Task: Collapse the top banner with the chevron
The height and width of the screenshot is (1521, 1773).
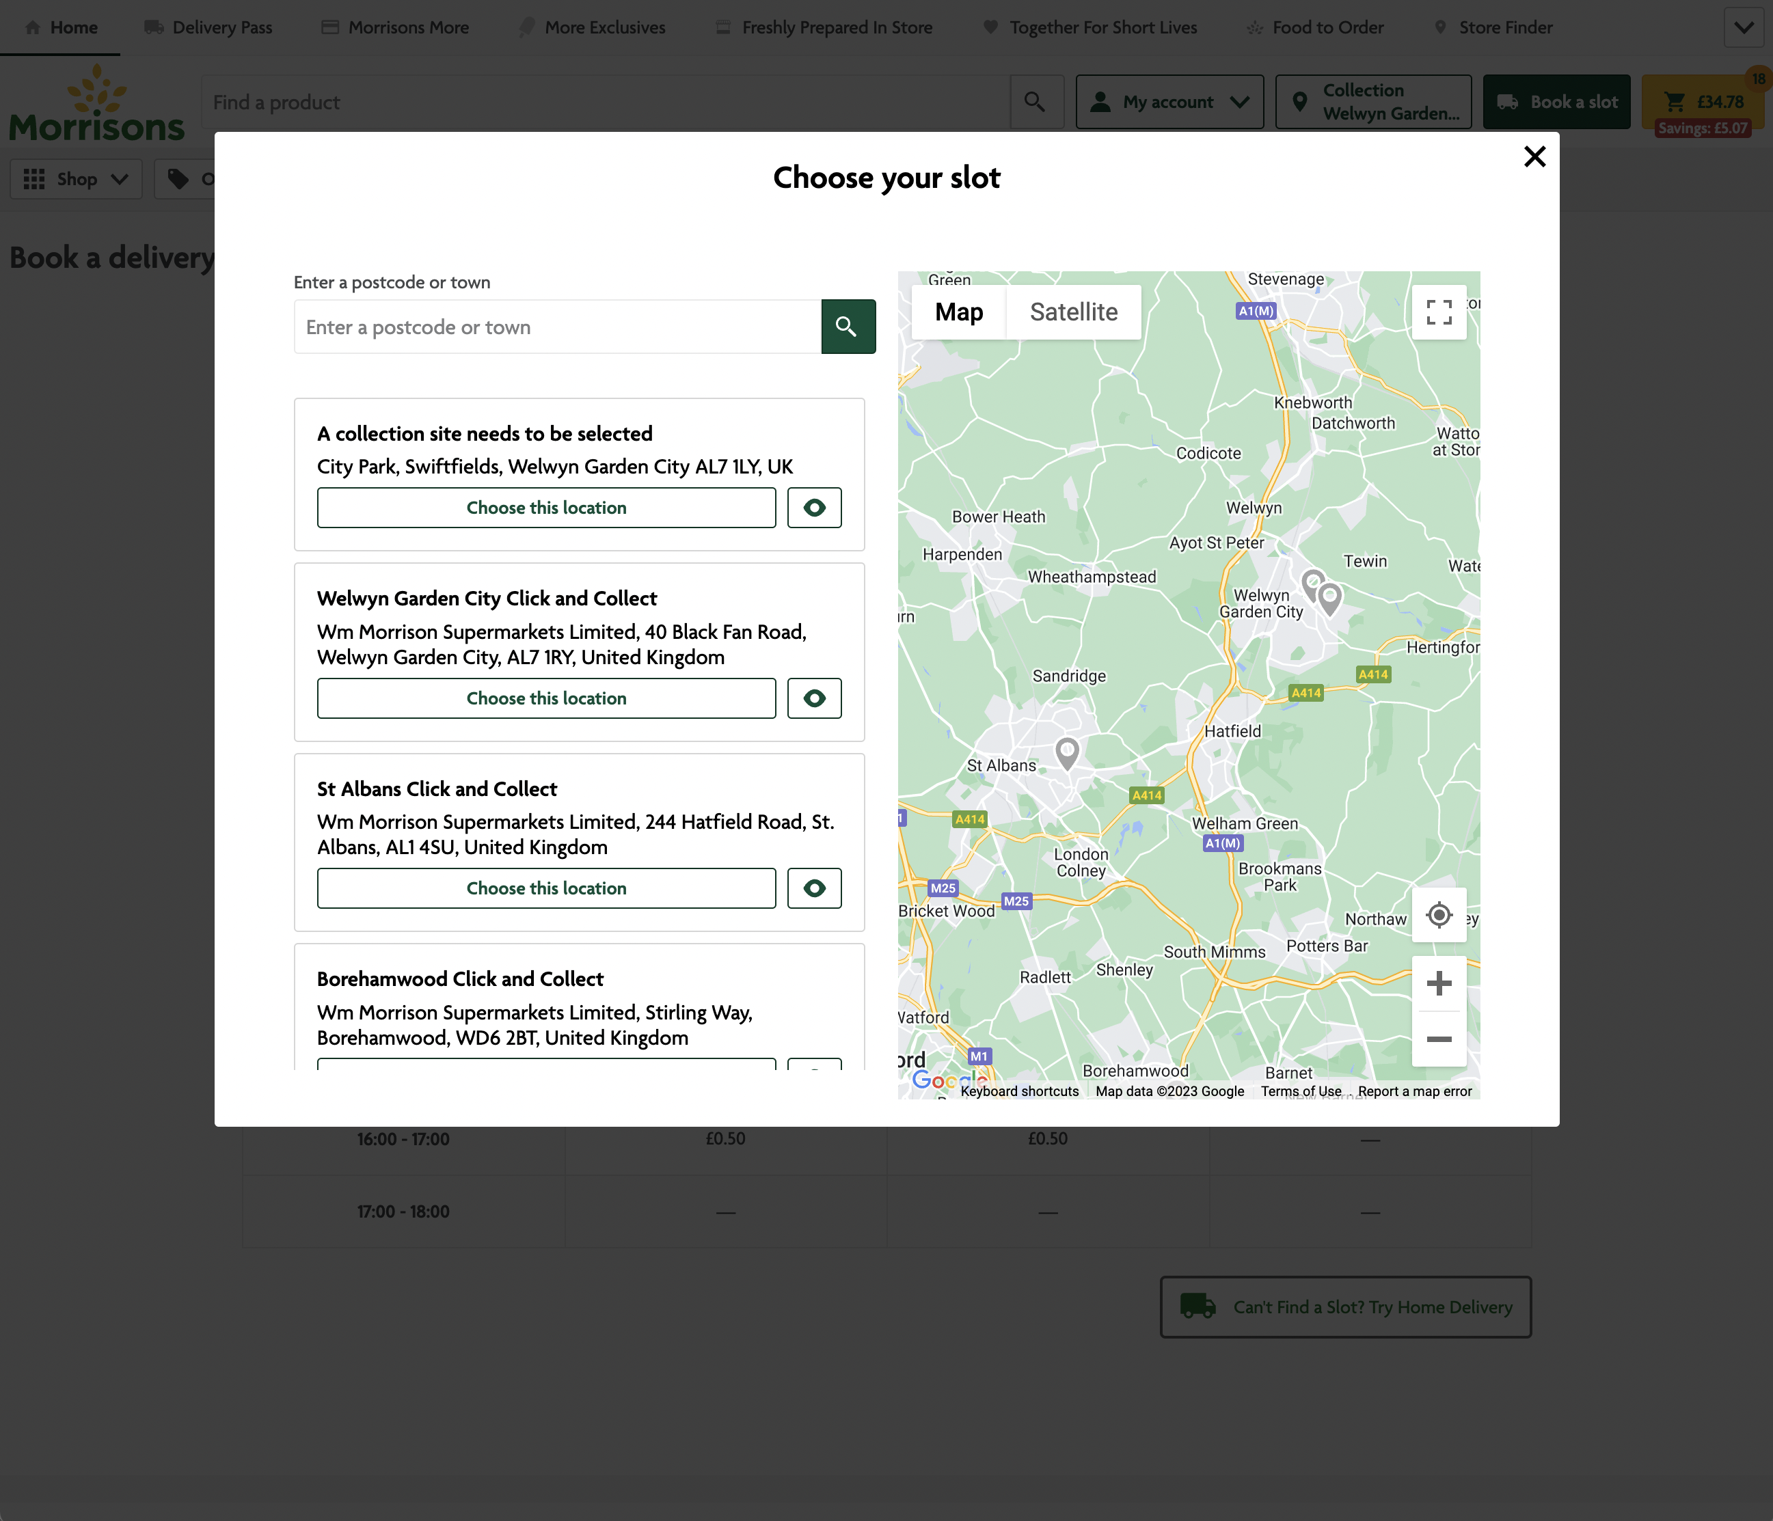Action: [x=1743, y=27]
